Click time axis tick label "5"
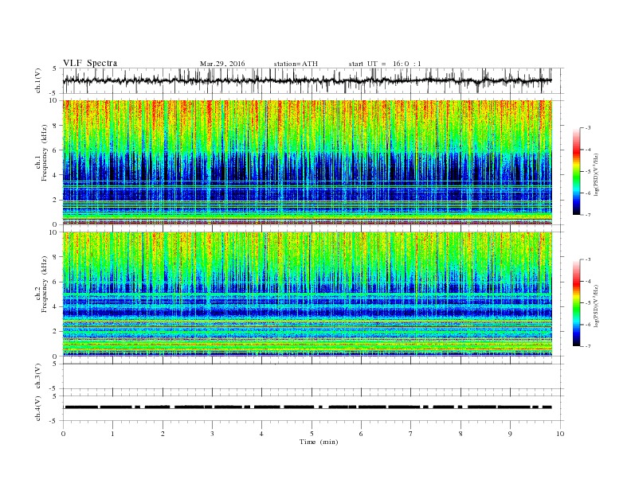Image resolution: width=631 pixels, height=487 pixels. tap(312, 434)
